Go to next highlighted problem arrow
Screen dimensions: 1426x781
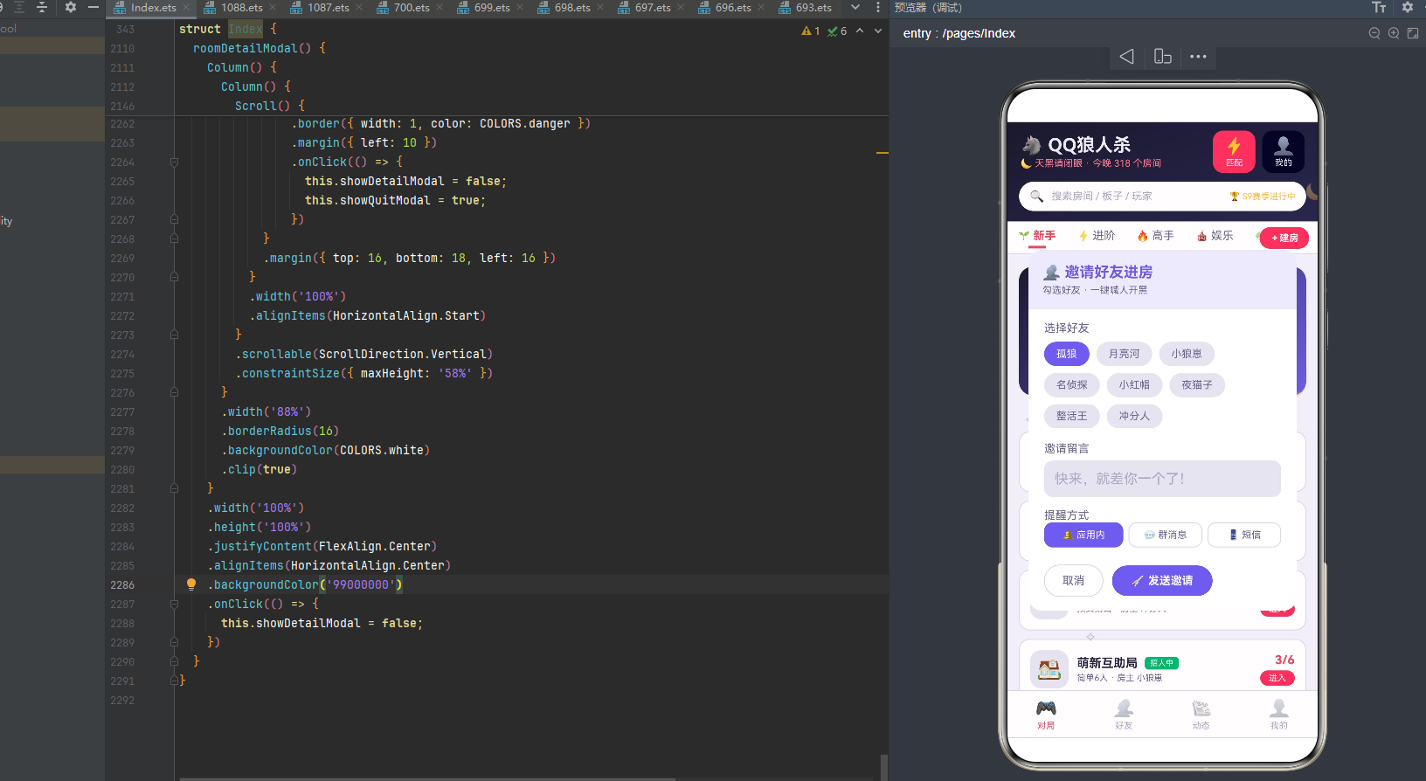point(878,31)
